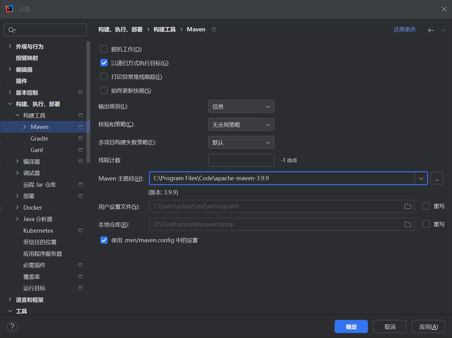
Task: Open help with the question mark icon
Action: click(x=12, y=327)
